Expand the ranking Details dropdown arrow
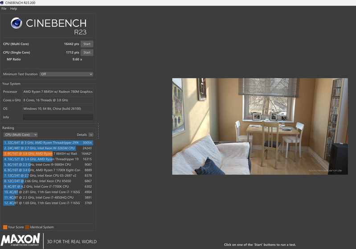This screenshot has width=356, height=249. (x=91, y=135)
